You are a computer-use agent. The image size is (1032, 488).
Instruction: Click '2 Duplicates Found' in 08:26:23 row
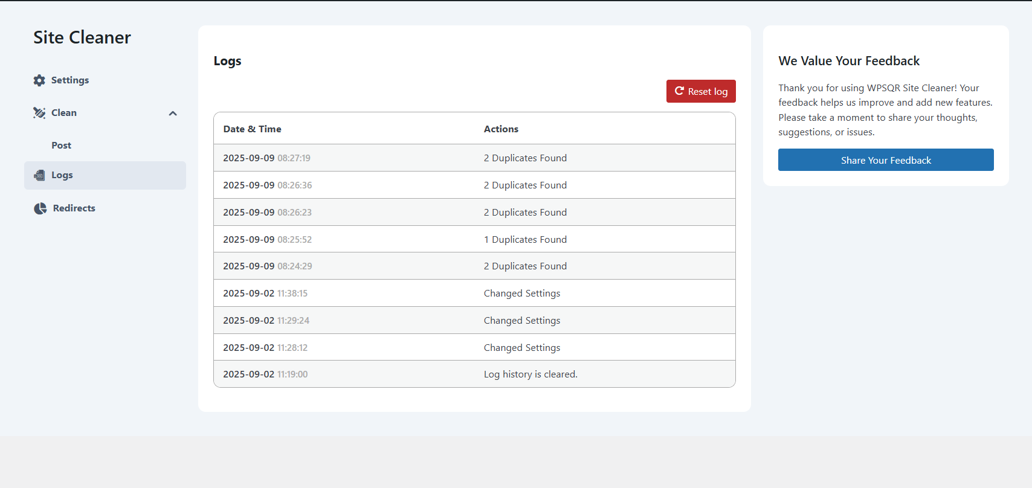[x=525, y=213]
